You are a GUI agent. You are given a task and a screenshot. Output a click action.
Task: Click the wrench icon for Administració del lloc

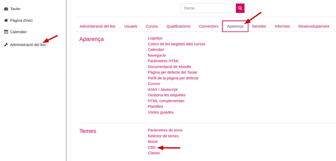[x=6, y=44]
